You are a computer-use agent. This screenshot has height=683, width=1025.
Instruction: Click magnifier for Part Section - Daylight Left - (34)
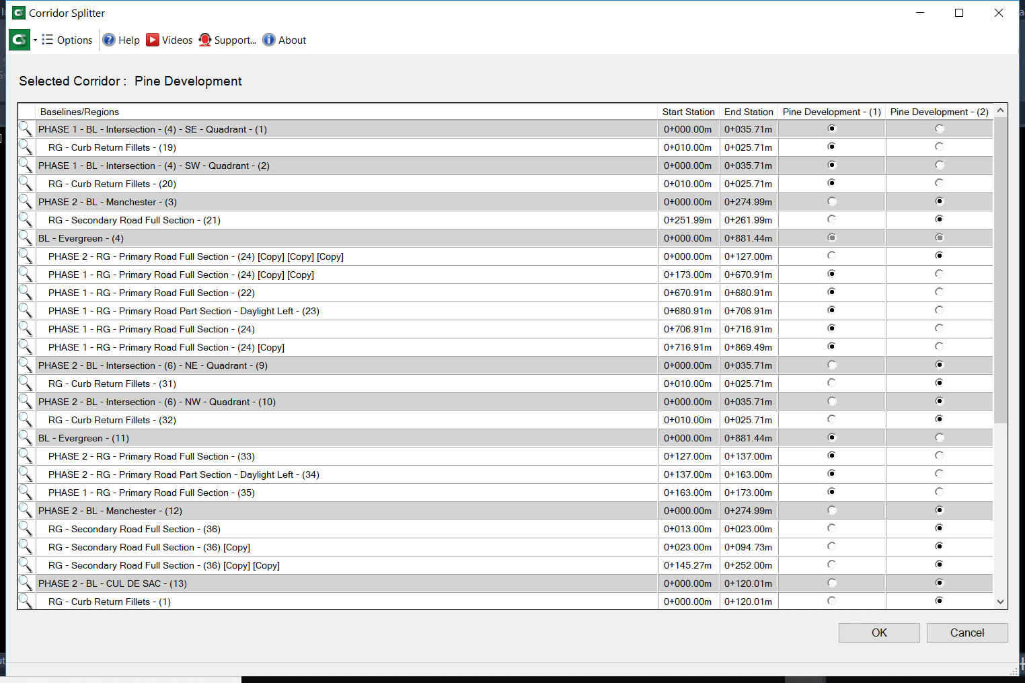point(26,474)
